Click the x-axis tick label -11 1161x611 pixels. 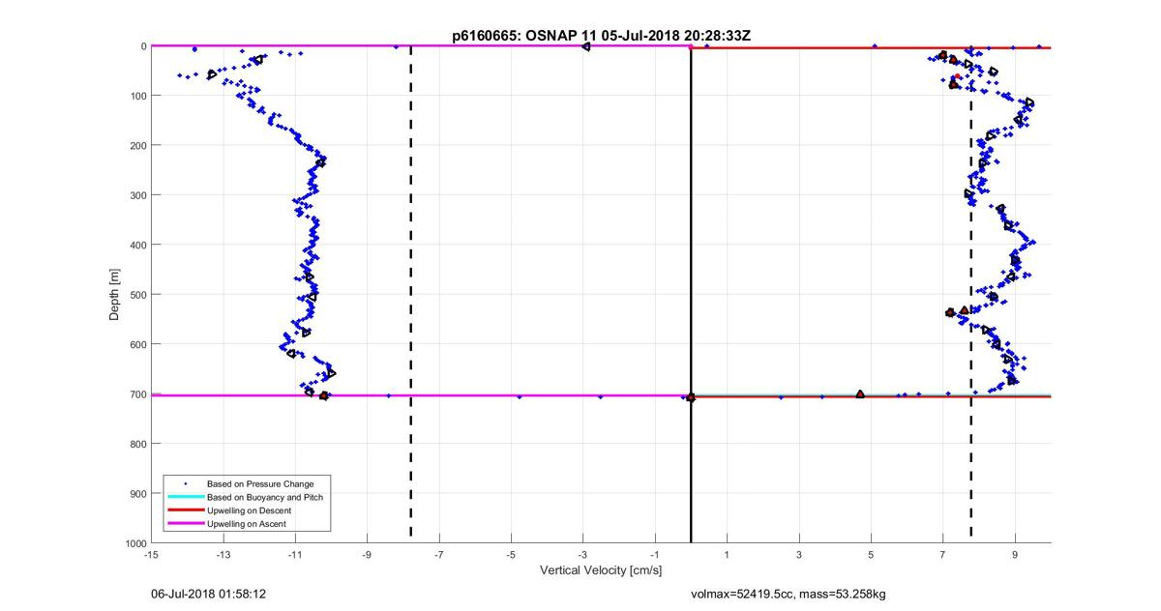(295, 555)
